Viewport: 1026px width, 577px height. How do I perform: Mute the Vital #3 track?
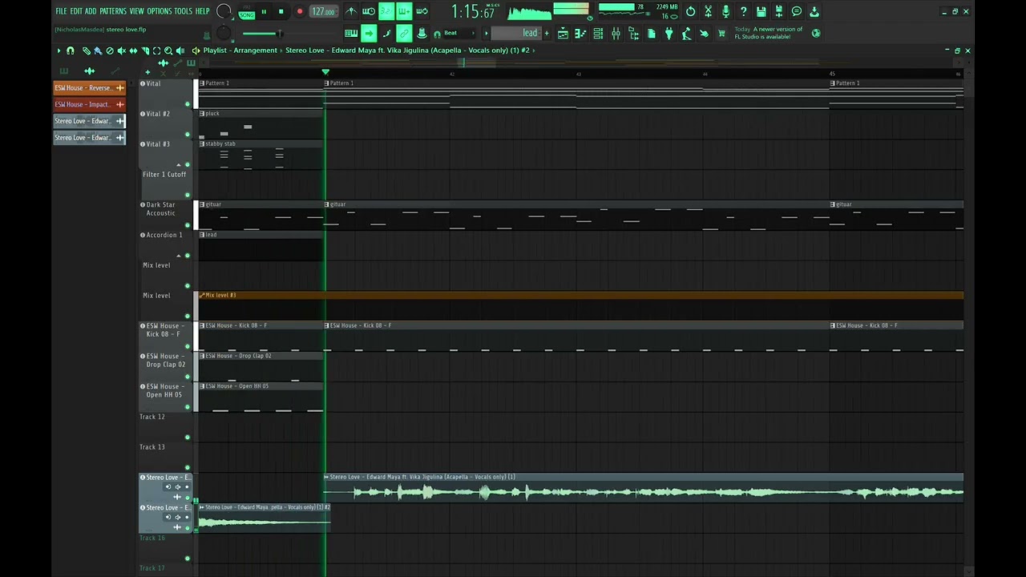point(188,164)
